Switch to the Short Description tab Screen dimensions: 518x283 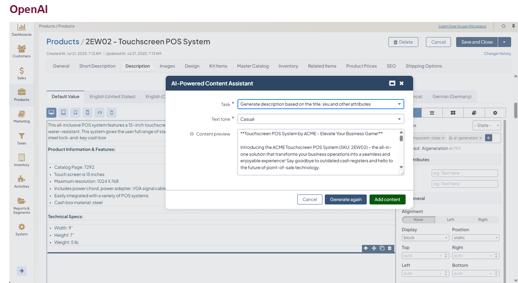coord(97,66)
